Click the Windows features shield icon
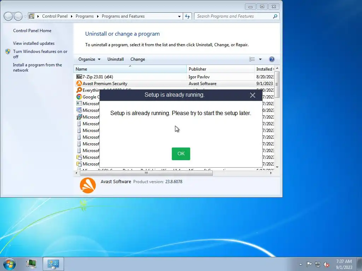The height and width of the screenshot is (271, 362). 8,52
